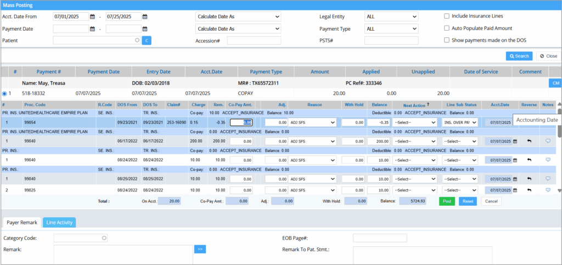Click the Reset button
Viewport: 562px width, 265px height.
pos(468,201)
